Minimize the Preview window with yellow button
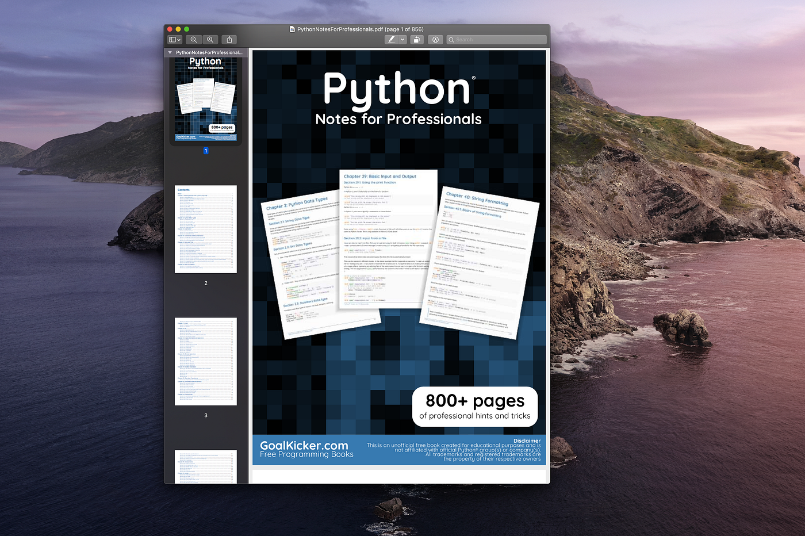This screenshot has width=805, height=536. [178, 29]
